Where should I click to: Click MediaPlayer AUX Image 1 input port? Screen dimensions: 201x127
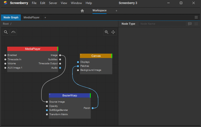5,68
